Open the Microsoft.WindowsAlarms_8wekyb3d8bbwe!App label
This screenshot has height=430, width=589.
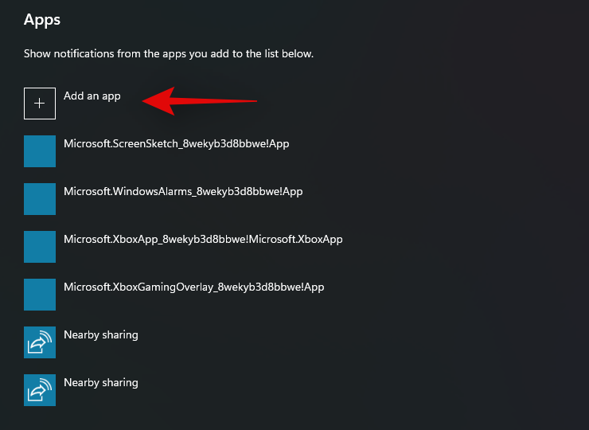coord(183,192)
